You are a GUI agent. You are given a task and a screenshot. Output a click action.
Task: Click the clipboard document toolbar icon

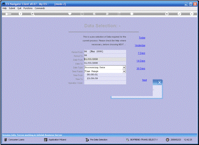pyautogui.click(x=132, y=14)
